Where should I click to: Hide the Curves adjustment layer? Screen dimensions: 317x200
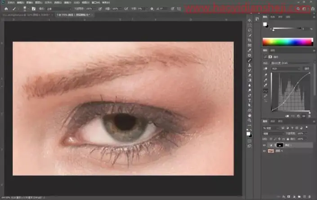tap(264, 145)
